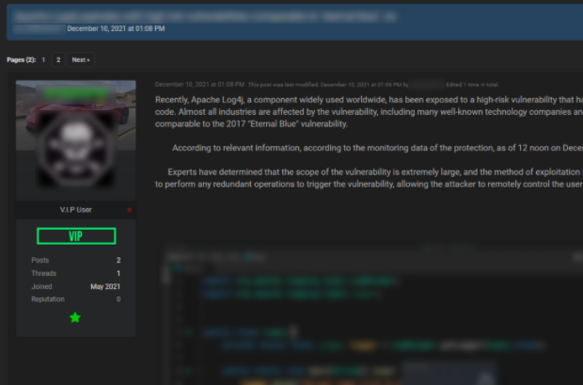
Task: Click the 'May 2021' joined date
Action: coord(105,286)
